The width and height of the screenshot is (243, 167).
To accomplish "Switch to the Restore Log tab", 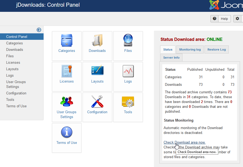I will [217, 49].
